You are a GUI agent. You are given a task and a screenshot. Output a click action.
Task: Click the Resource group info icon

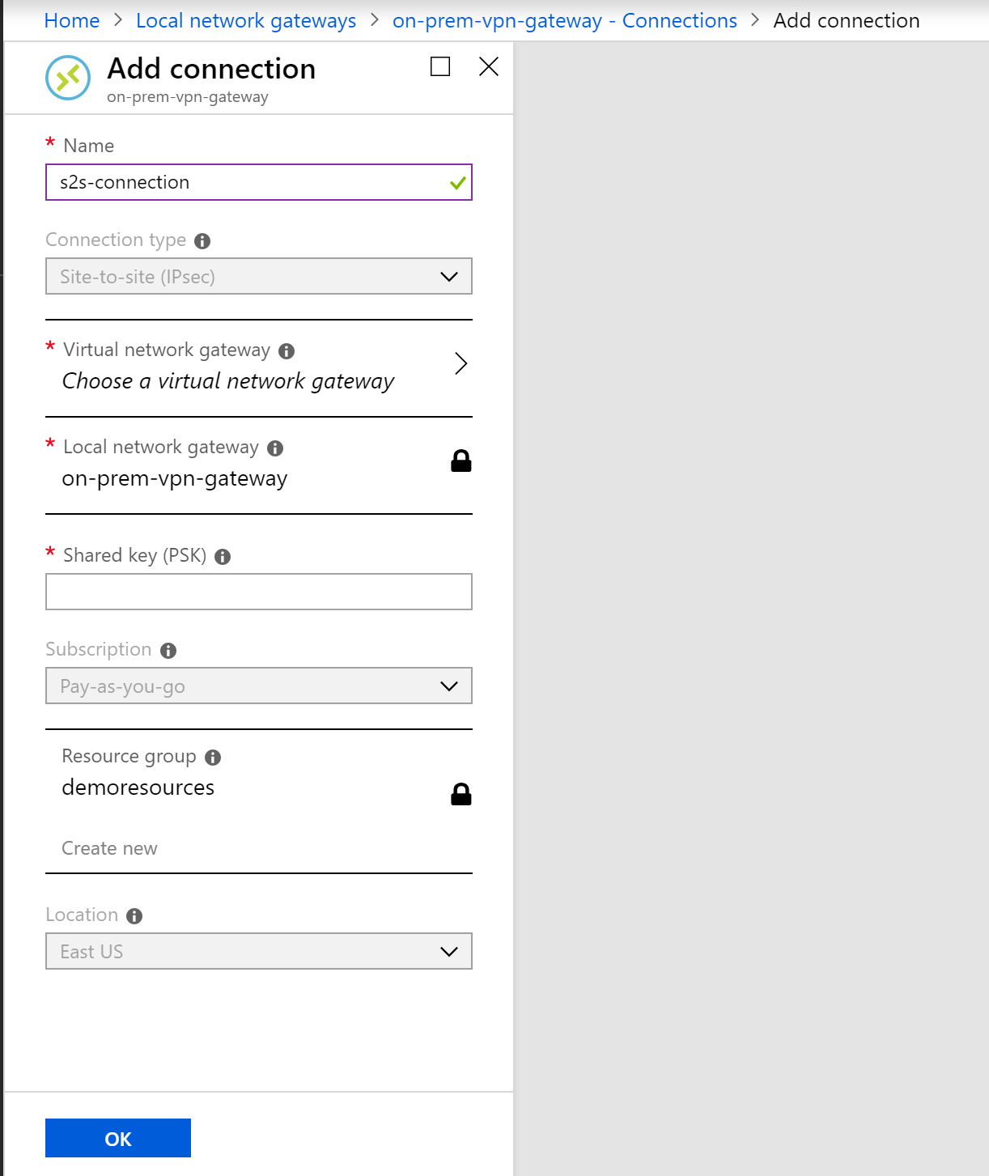[x=213, y=757]
